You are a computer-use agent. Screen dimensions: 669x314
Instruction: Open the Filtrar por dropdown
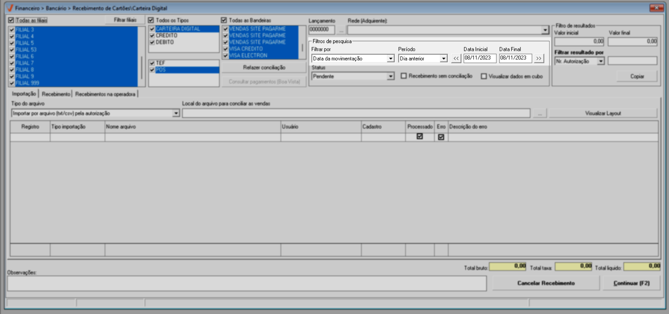click(390, 58)
